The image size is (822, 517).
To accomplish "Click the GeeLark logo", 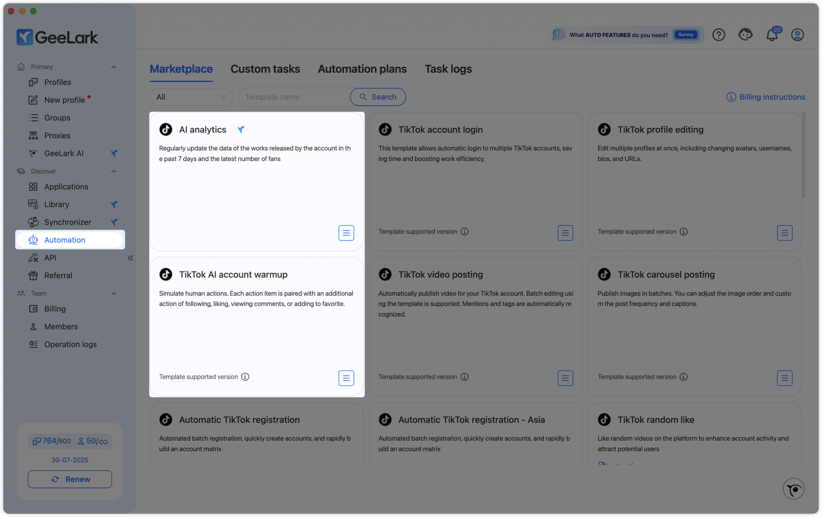I will pos(57,37).
